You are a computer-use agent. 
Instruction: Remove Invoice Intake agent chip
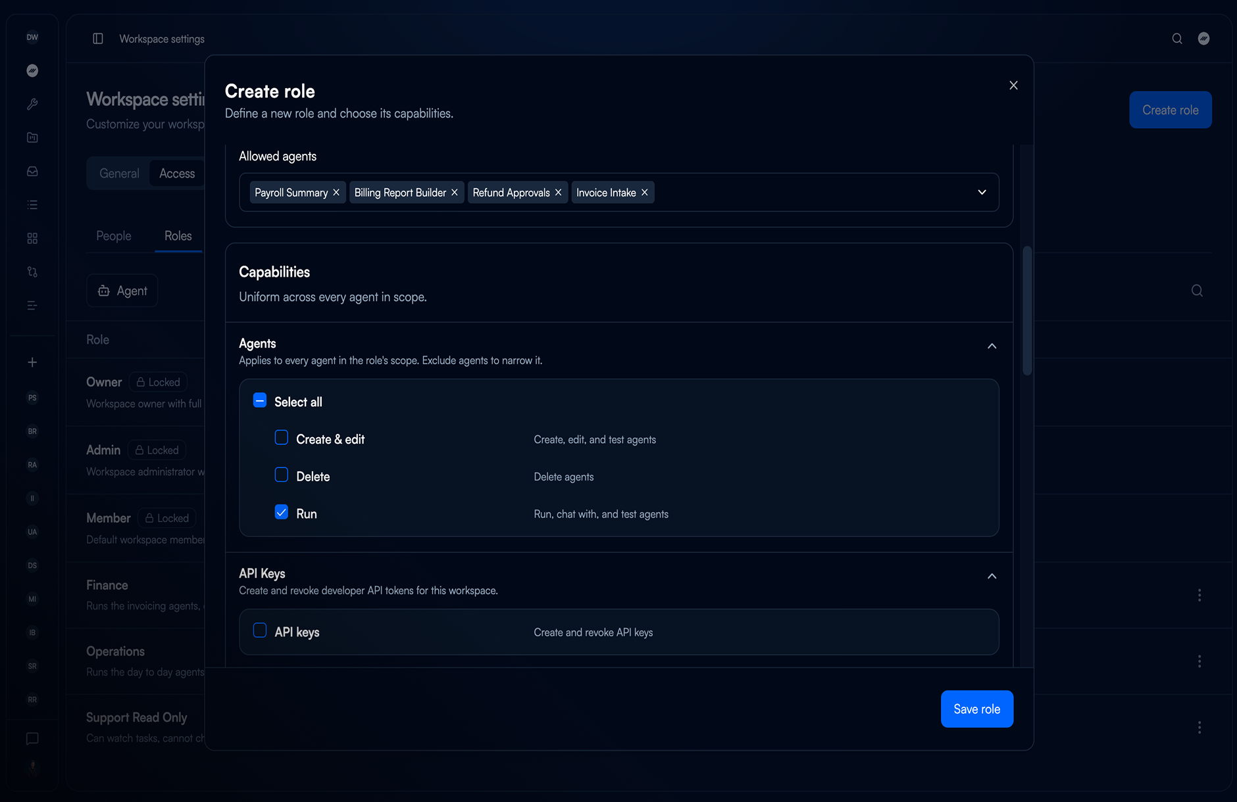pos(645,193)
